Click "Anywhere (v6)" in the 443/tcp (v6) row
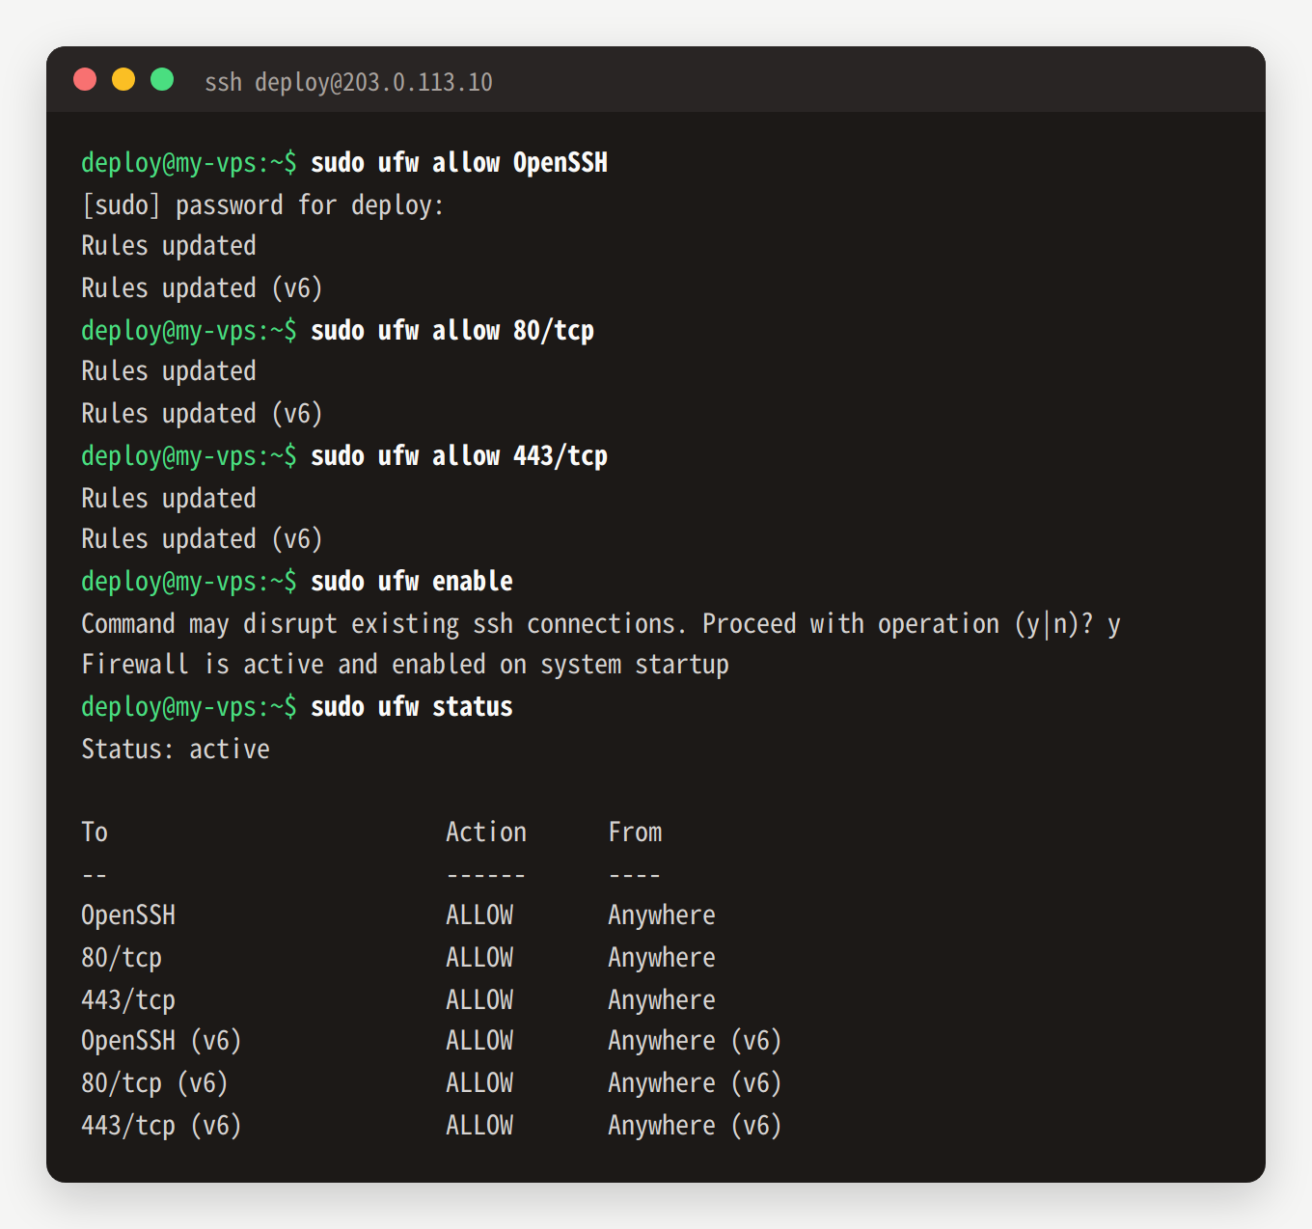Image resolution: width=1312 pixels, height=1229 pixels. (695, 1126)
